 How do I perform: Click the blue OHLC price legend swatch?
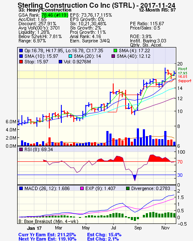click(x=21, y=51)
